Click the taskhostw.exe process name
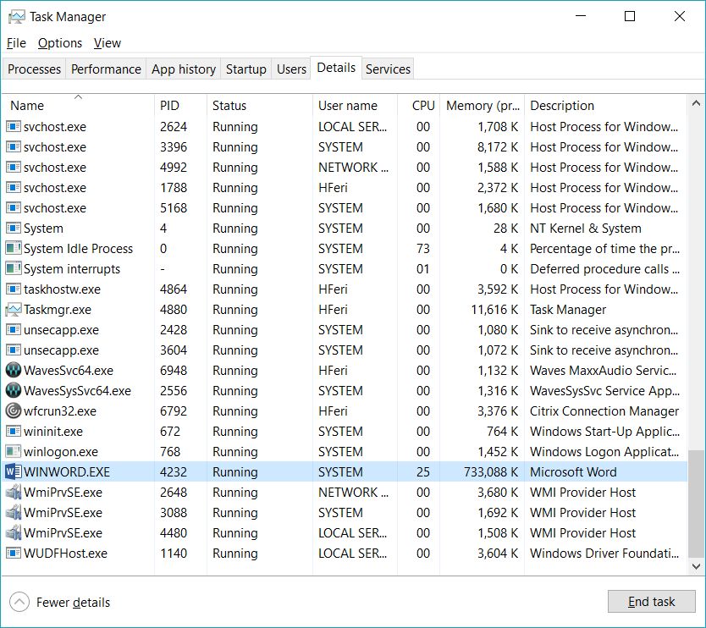 click(x=62, y=289)
